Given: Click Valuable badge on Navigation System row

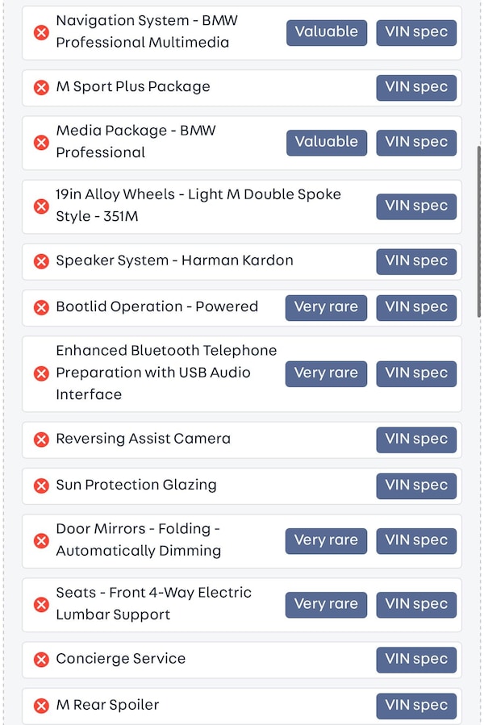Looking at the screenshot, I should (326, 32).
